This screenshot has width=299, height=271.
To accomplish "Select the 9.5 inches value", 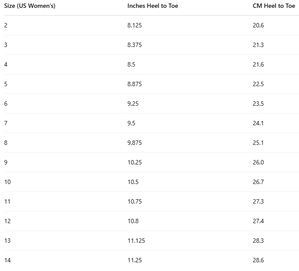I will pos(131,123).
